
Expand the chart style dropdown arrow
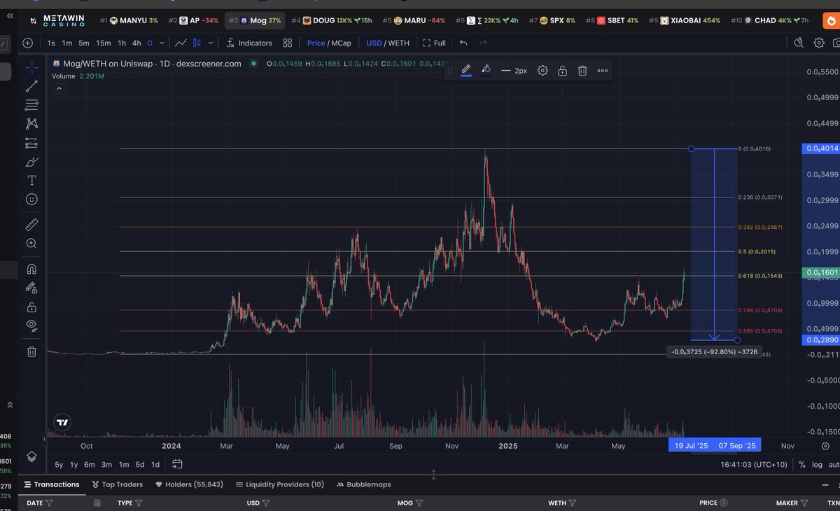pyautogui.click(x=210, y=43)
